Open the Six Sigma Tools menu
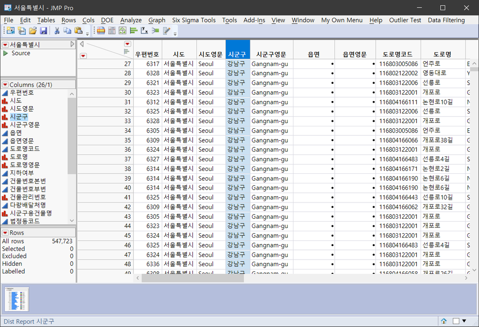The height and width of the screenshot is (327, 479). (x=194, y=20)
